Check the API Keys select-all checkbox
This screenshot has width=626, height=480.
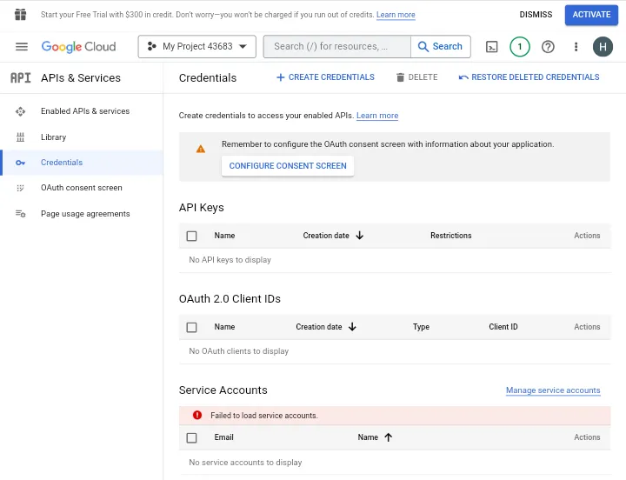click(x=191, y=236)
